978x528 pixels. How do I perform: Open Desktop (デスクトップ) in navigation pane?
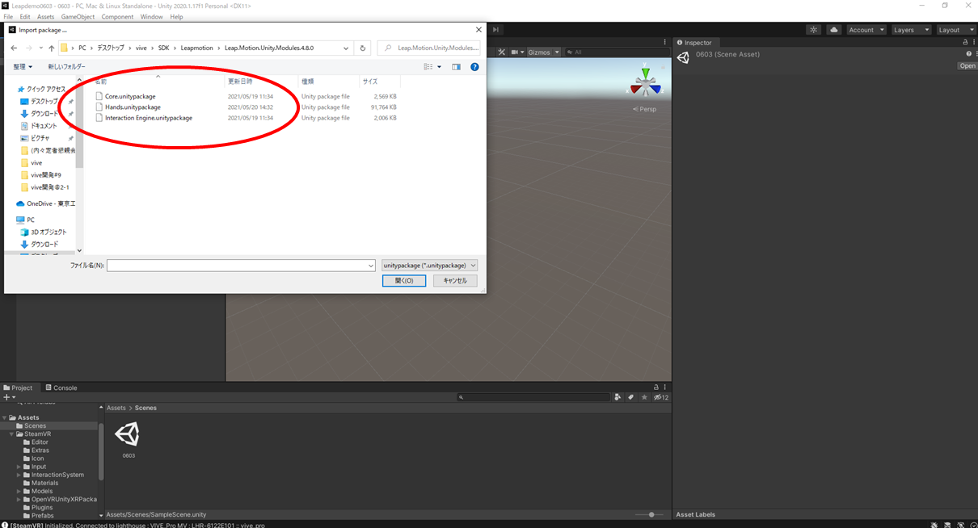[x=44, y=102]
